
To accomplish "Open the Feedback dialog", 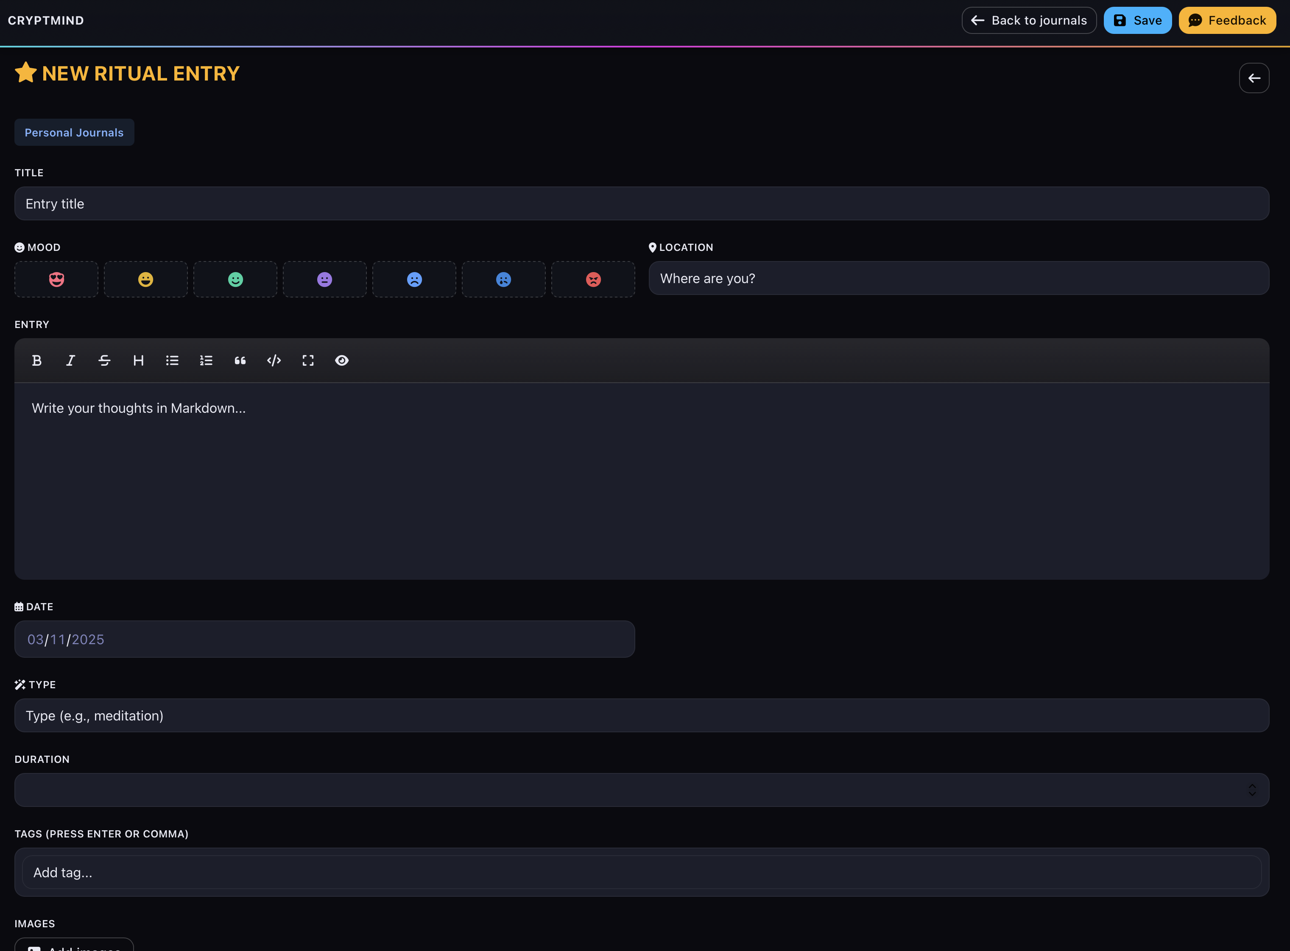I will tap(1227, 20).
